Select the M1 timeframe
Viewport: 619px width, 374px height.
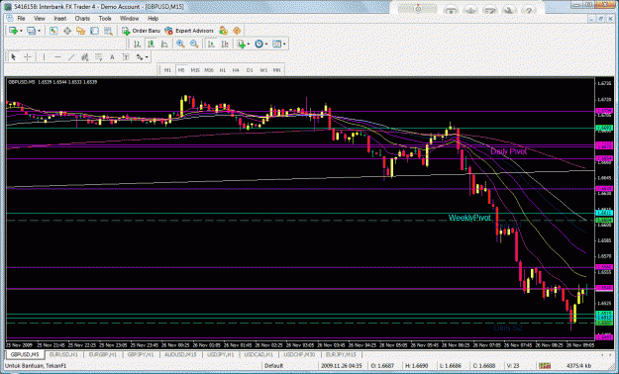(x=167, y=70)
